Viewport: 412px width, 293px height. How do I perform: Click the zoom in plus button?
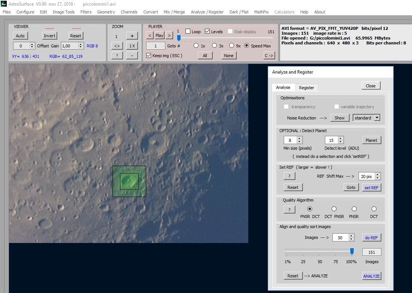click(132, 36)
